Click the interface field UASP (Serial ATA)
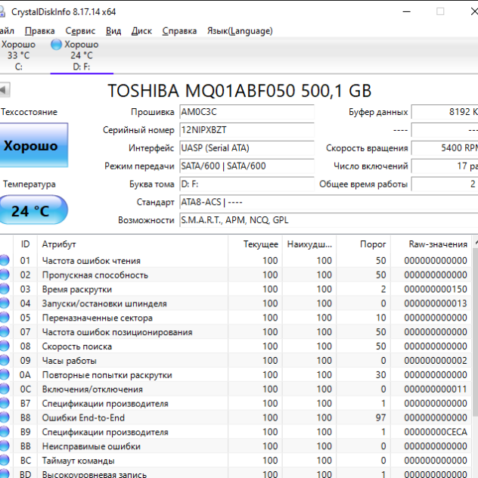 (247, 147)
